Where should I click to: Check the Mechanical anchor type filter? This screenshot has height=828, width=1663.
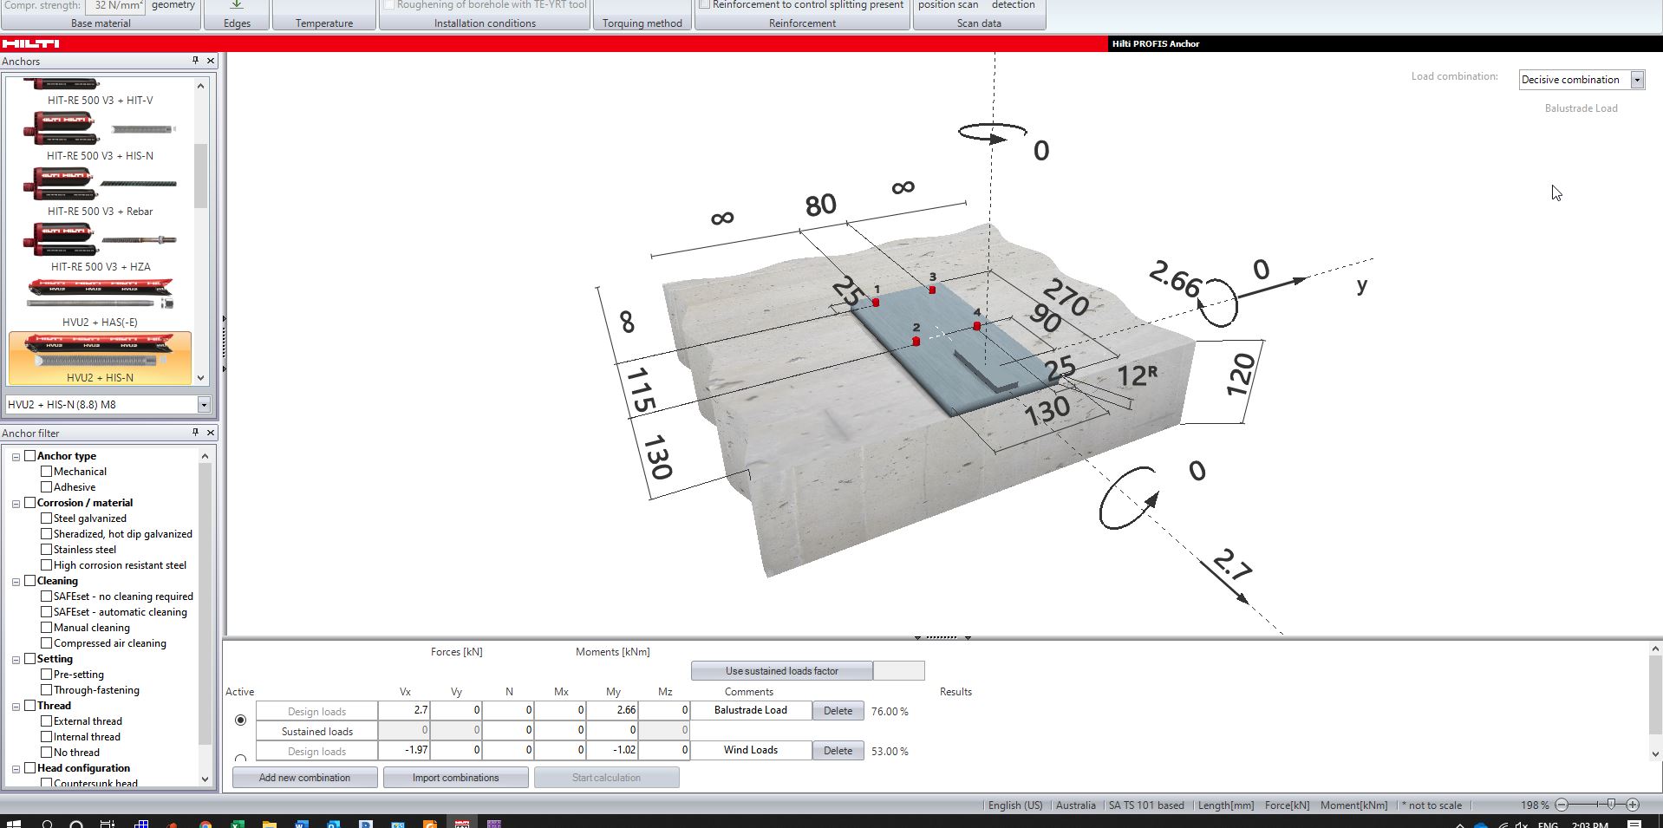coord(47,472)
